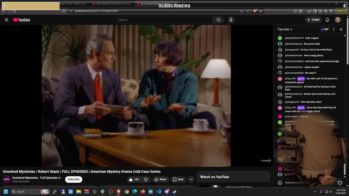Open File Explorer from the taskbar

pos(79,192)
